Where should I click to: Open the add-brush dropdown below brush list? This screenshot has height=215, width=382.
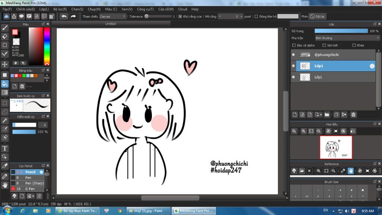point(31,196)
